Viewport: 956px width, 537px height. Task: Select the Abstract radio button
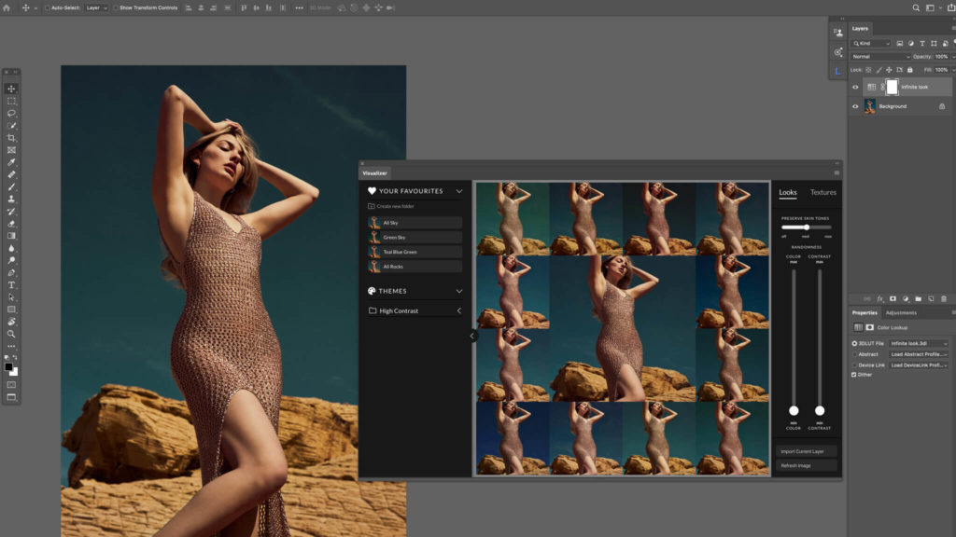[854, 354]
